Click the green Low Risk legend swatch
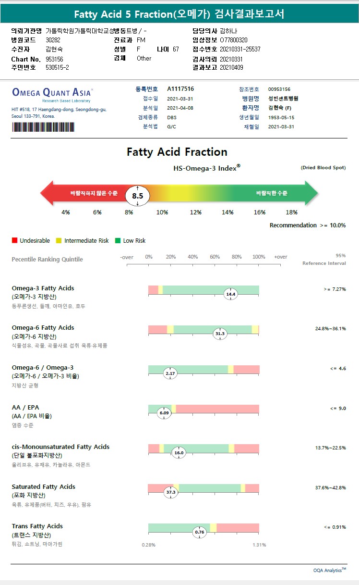Screen dimensions: 359x585 [x=118, y=240]
